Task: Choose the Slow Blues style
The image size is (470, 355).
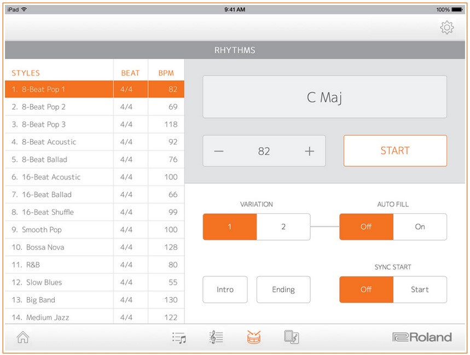Action: [59, 282]
